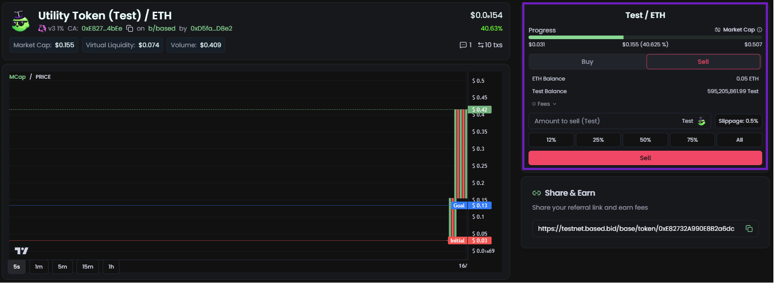Image resolution: width=777 pixels, height=283 pixels.
Task: Click the pink unicorn v3 icon
Action: (x=42, y=28)
